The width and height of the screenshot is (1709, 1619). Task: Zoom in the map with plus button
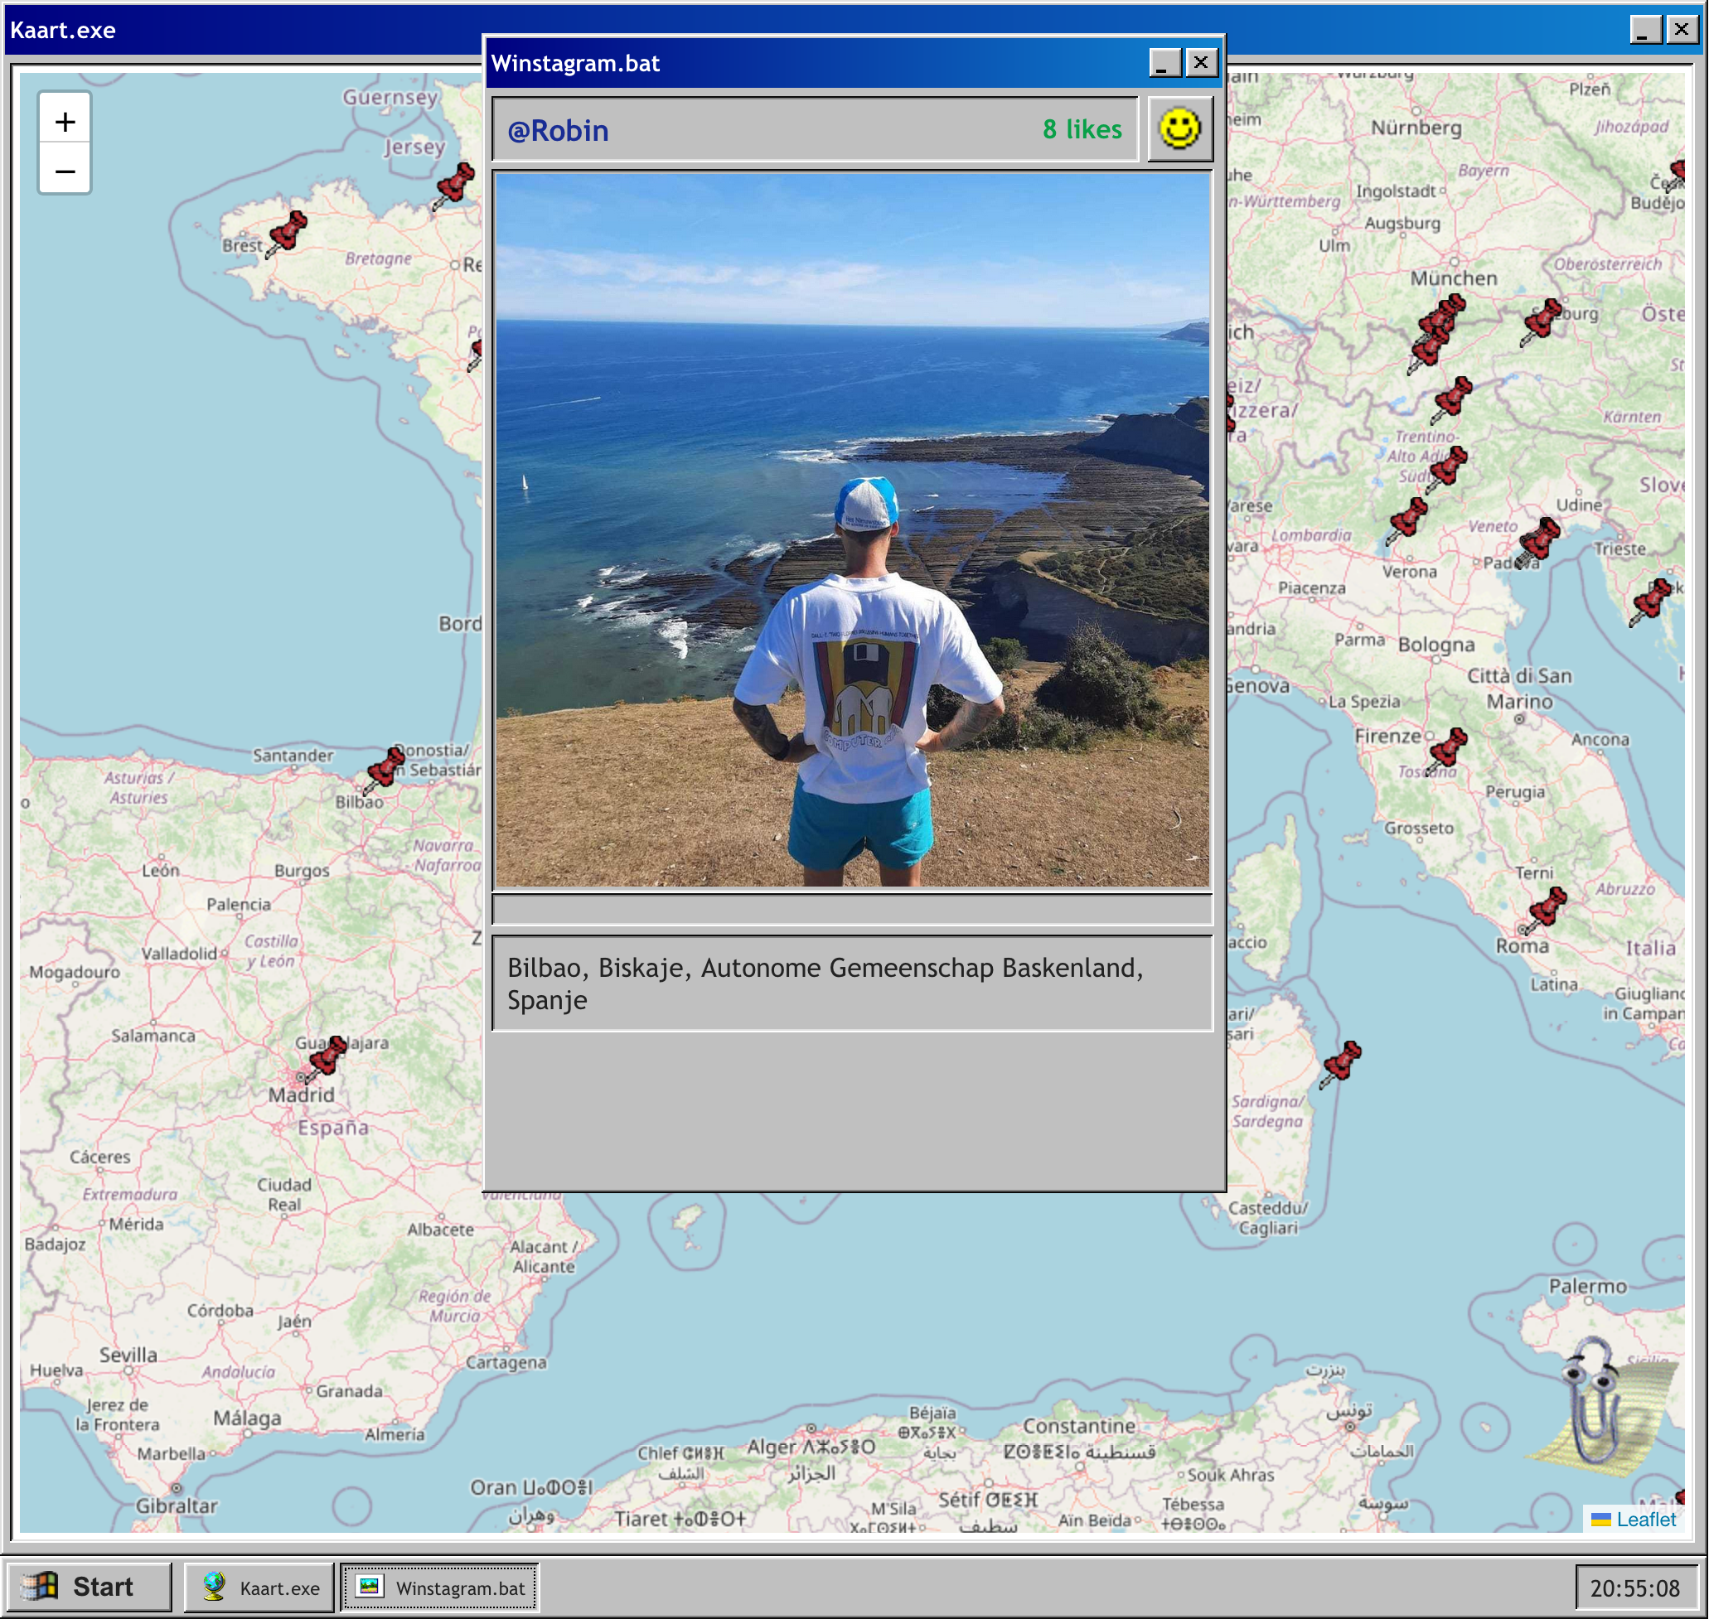(65, 122)
